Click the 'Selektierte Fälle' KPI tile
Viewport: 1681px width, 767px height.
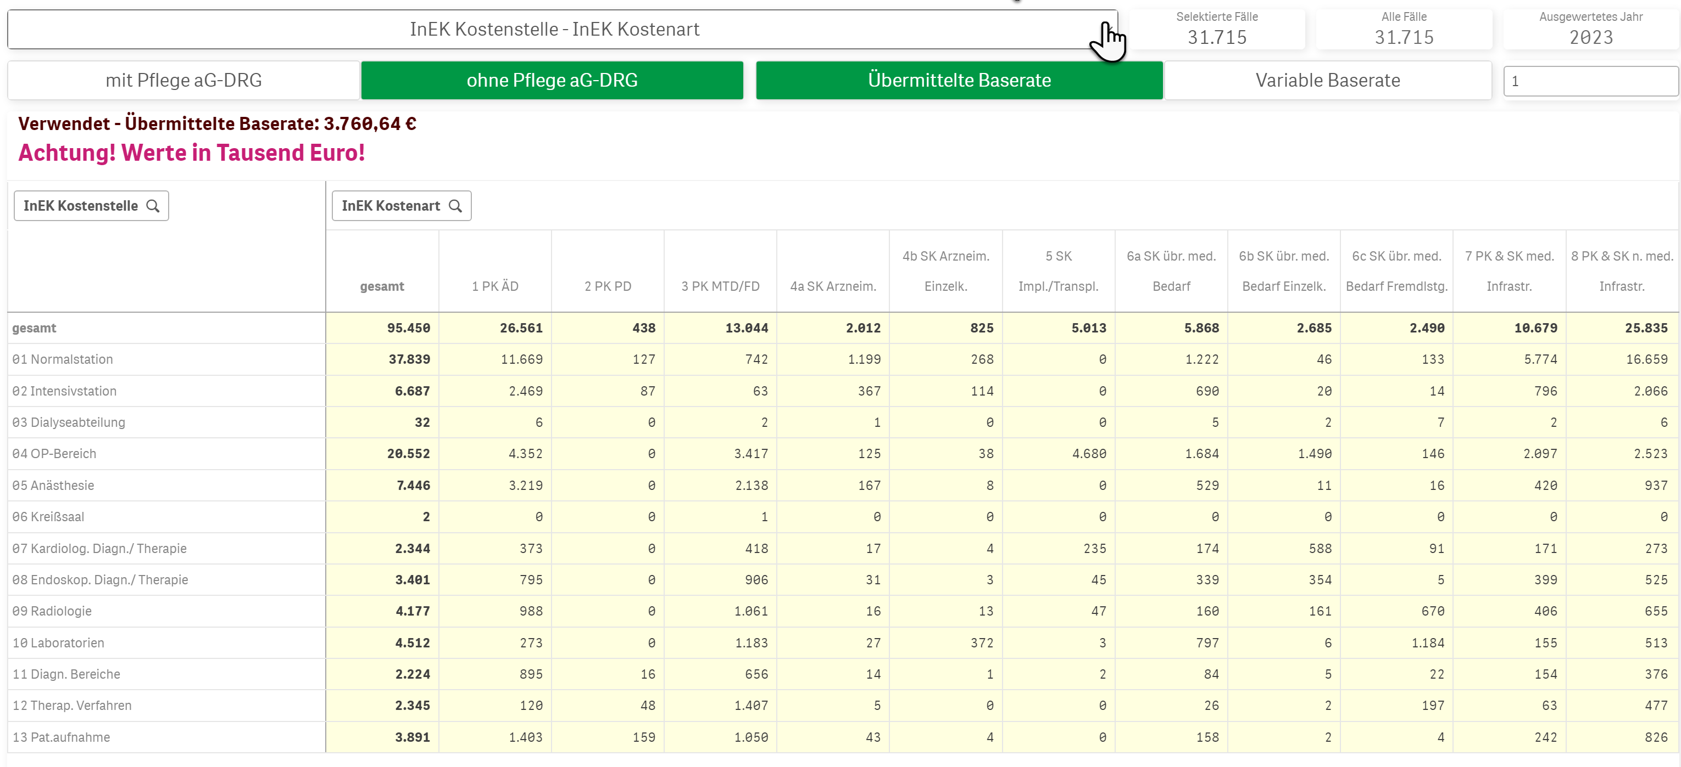point(1216,29)
